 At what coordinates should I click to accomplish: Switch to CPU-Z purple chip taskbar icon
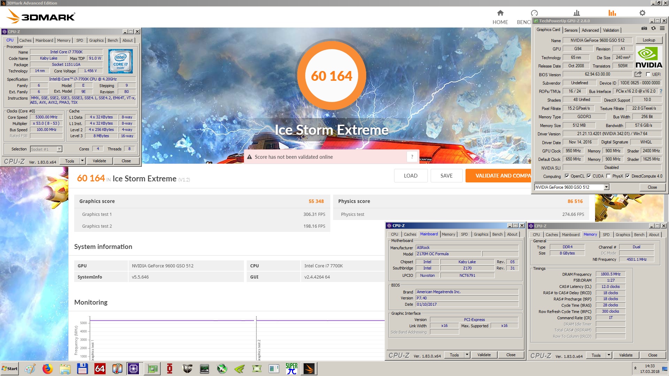point(133,368)
